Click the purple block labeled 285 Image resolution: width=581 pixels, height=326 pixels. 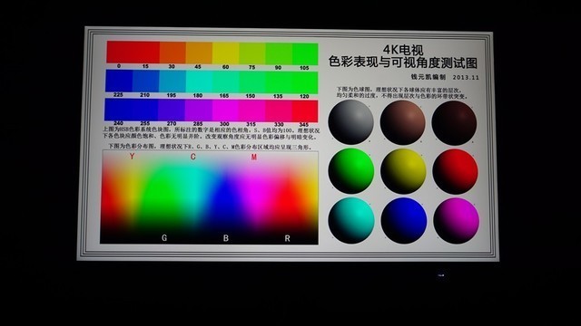click(x=198, y=110)
